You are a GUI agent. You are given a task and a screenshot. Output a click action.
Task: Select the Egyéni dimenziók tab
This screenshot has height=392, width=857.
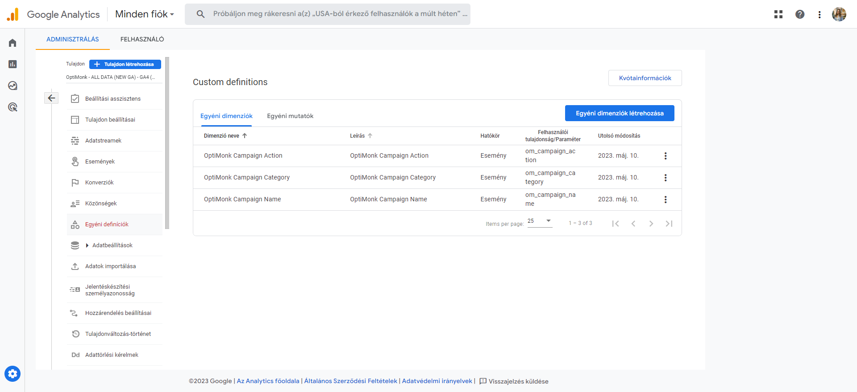click(x=226, y=116)
